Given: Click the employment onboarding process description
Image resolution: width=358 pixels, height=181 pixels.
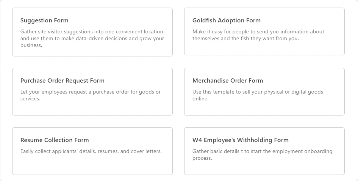Looking at the screenshot, I should [262, 154].
